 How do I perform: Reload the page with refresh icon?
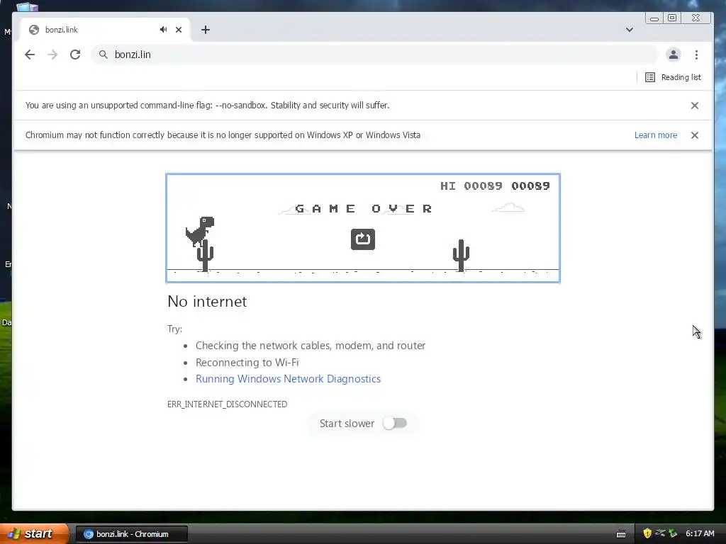75,55
